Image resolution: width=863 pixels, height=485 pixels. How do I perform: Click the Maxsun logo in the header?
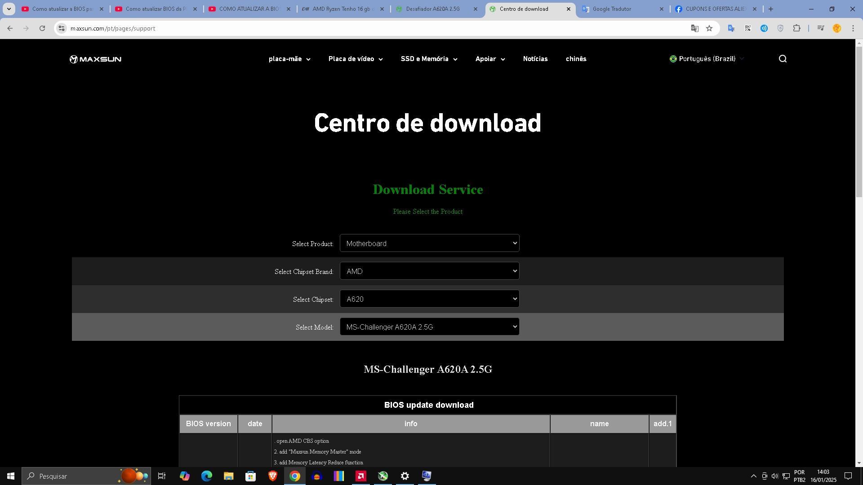pyautogui.click(x=95, y=59)
